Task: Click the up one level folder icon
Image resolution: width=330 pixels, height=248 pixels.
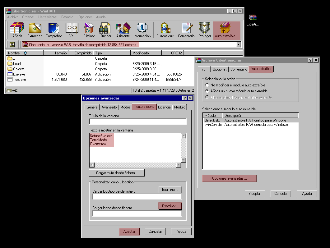Action: click(x=12, y=44)
